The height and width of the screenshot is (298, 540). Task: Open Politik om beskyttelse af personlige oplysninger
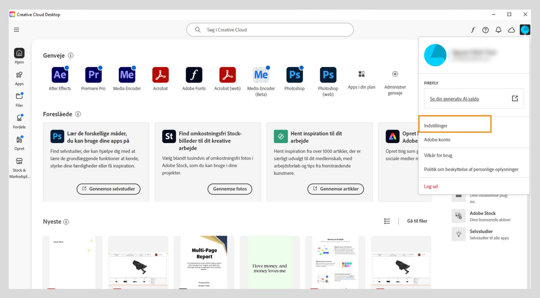click(x=471, y=169)
